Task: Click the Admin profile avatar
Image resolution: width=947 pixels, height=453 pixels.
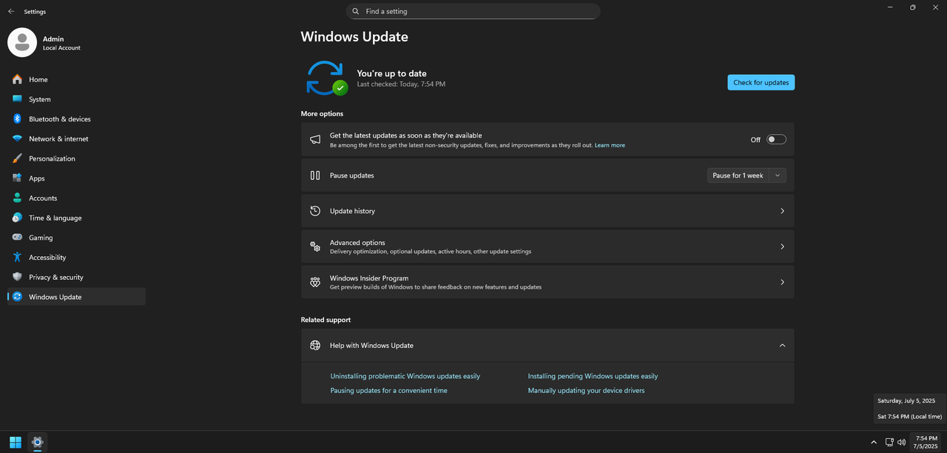Action: pyautogui.click(x=22, y=42)
